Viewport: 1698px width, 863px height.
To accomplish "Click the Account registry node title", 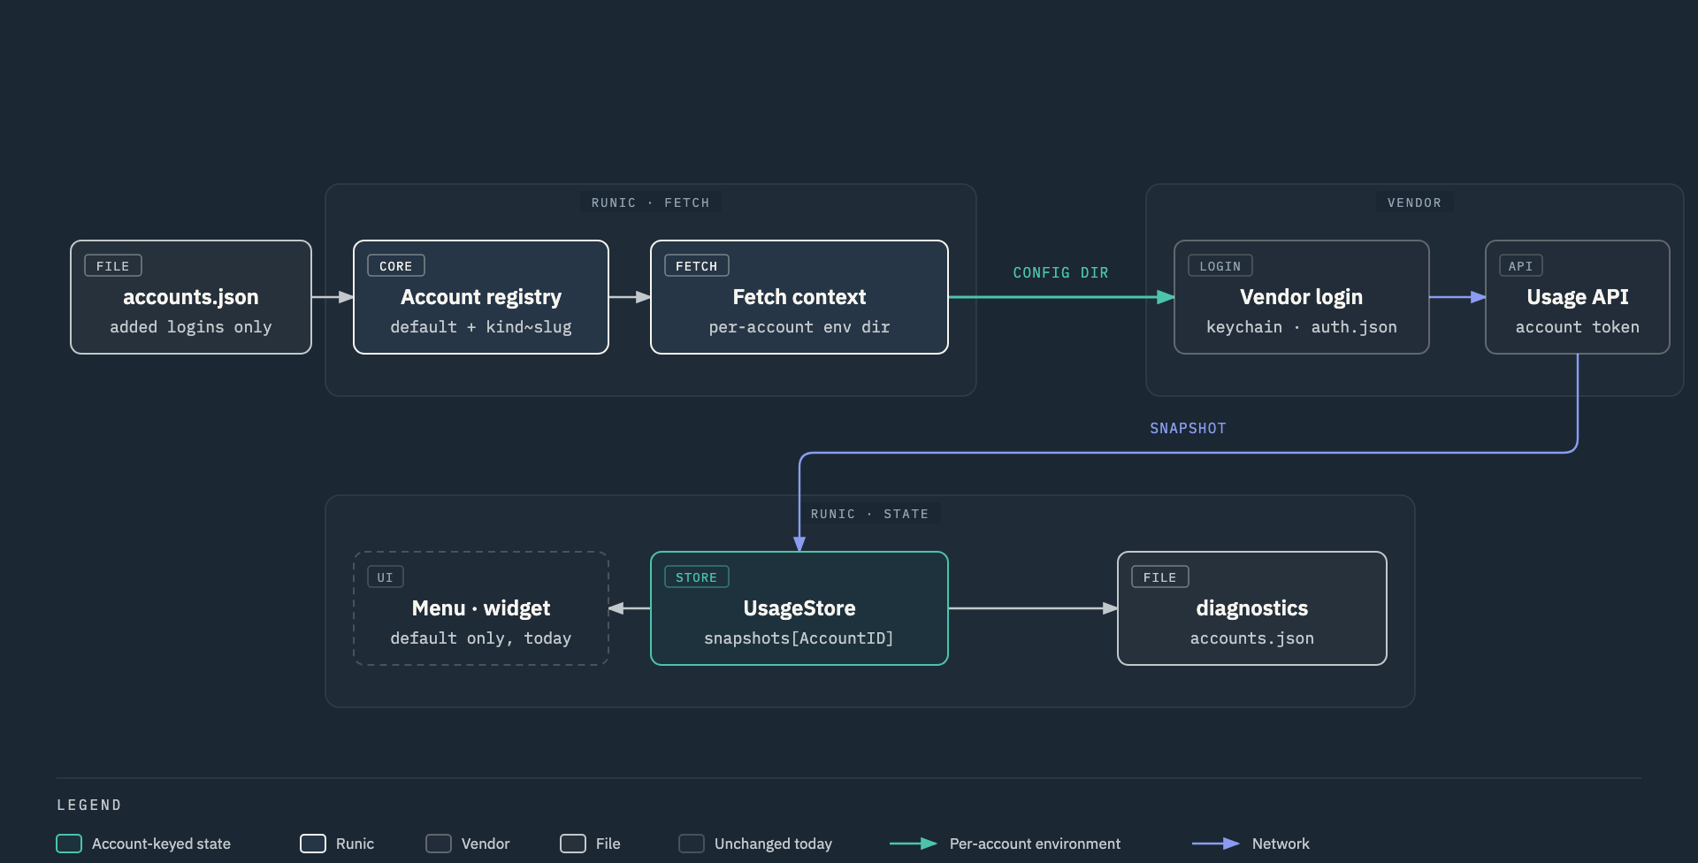I will pos(481,297).
